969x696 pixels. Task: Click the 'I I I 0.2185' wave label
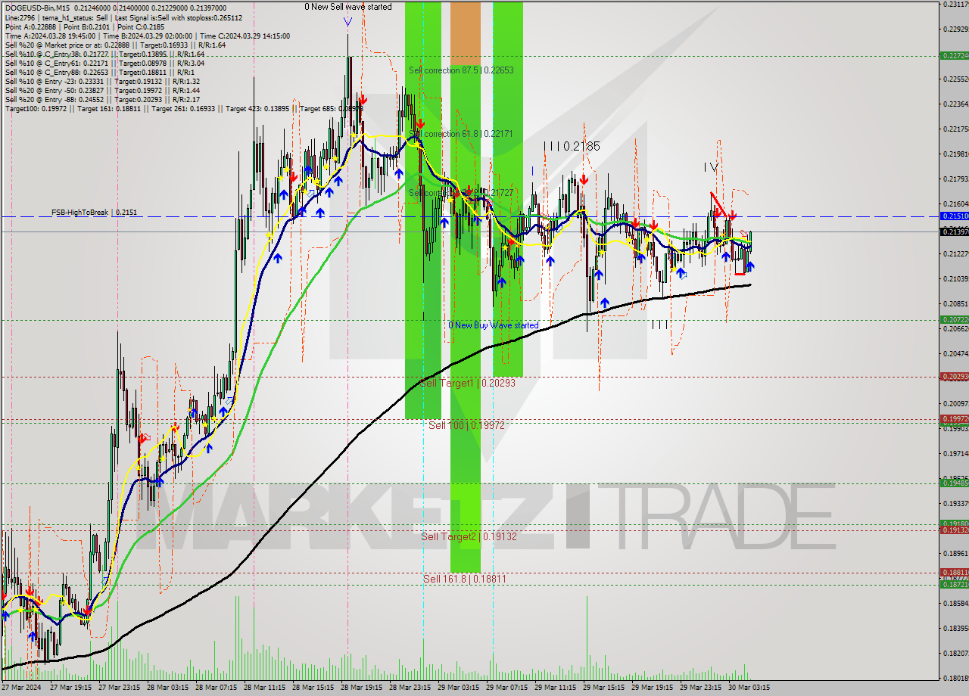pyautogui.click(x=572, y=146)
